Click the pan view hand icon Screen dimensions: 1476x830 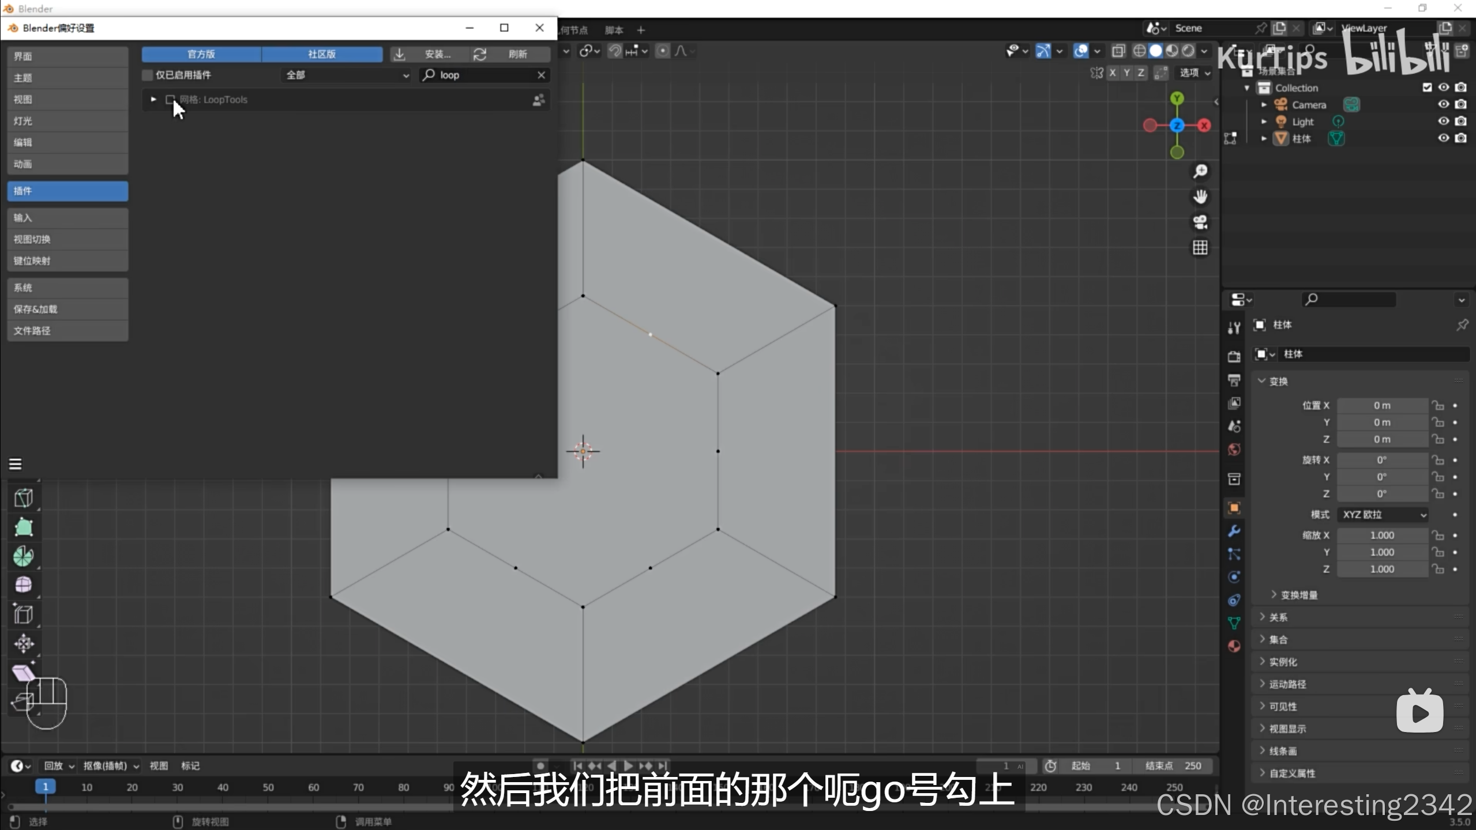pyautogui.click(x=1200, y=197)
